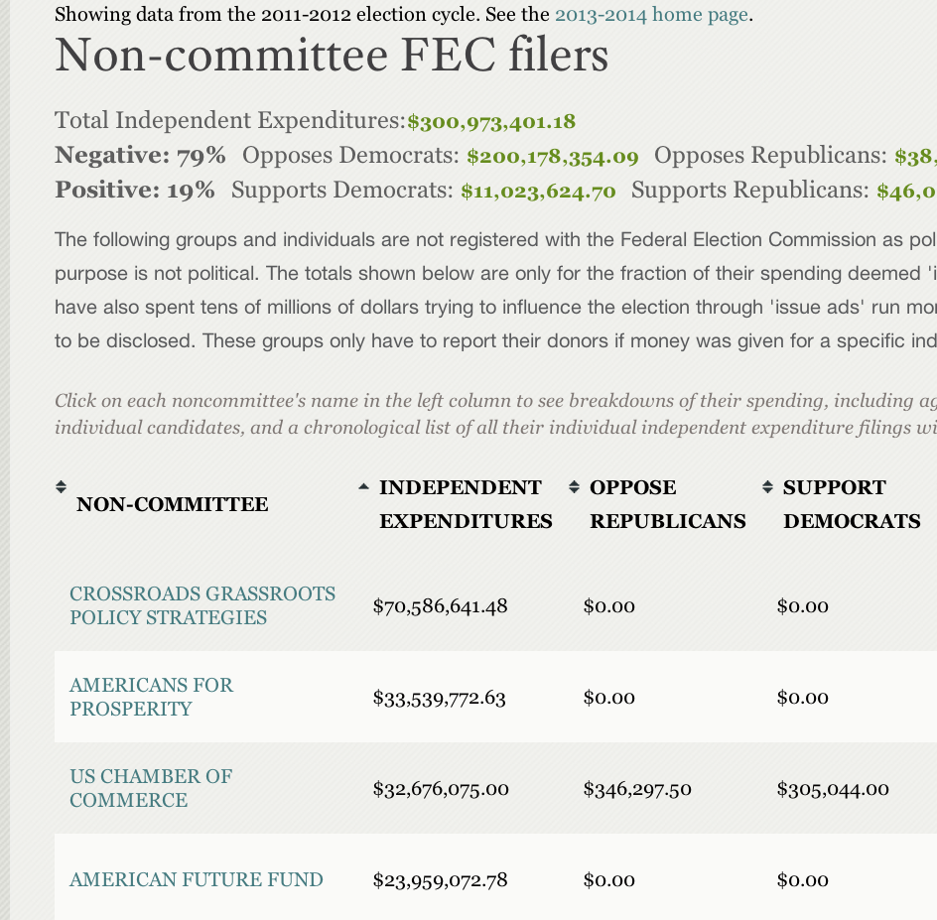Click sort arrow icon beside Independent Expenditures
Image resolution: width=937 pixels, height=920 pixels.
click(x=363, y=487)
